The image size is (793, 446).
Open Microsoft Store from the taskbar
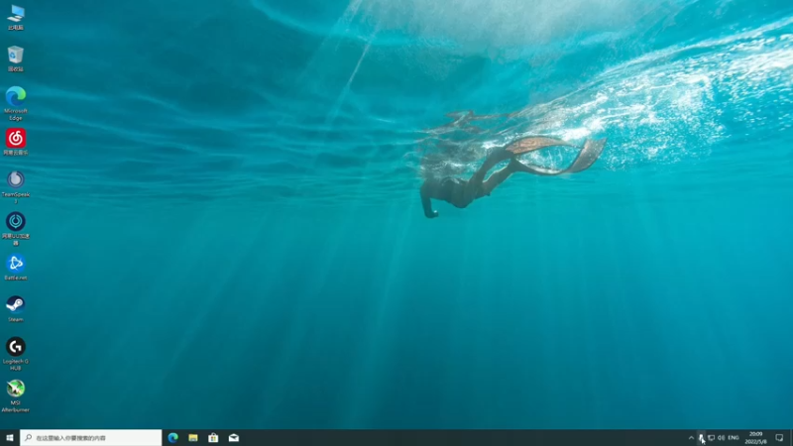pyautogui.click(x=213, y=438)
